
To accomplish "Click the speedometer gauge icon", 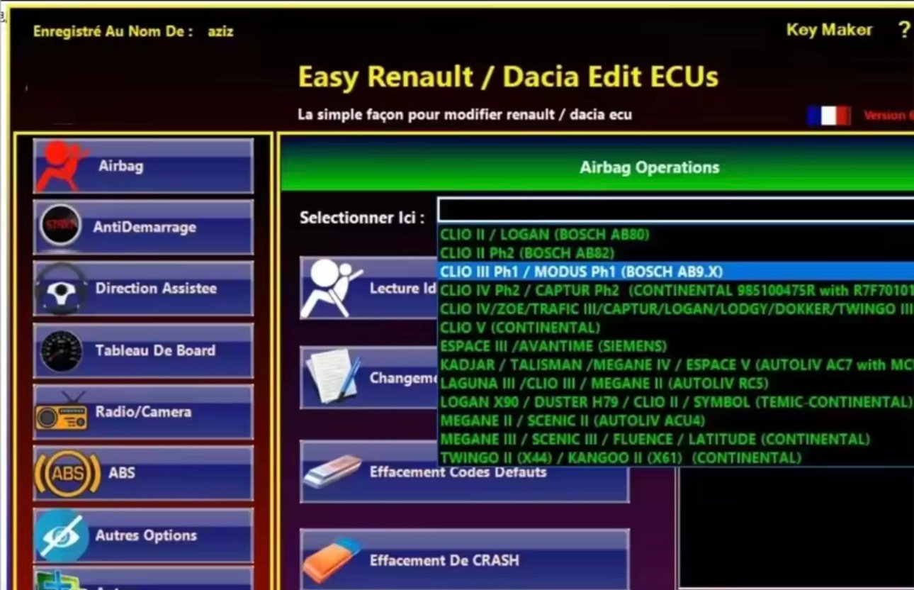I will (61, 351).
